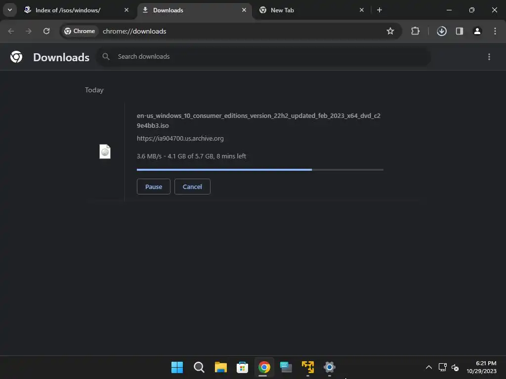Click the Chrome taskbar icon
This screenshot has height=379, width=506.
264,367
